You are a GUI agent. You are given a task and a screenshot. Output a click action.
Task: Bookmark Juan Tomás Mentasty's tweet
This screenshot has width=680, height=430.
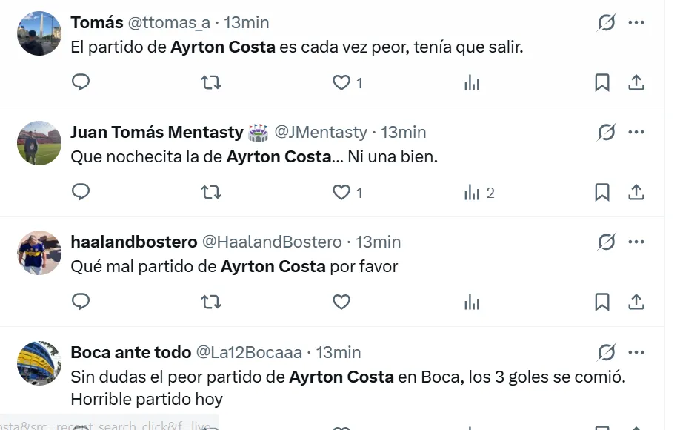point(602,193)
